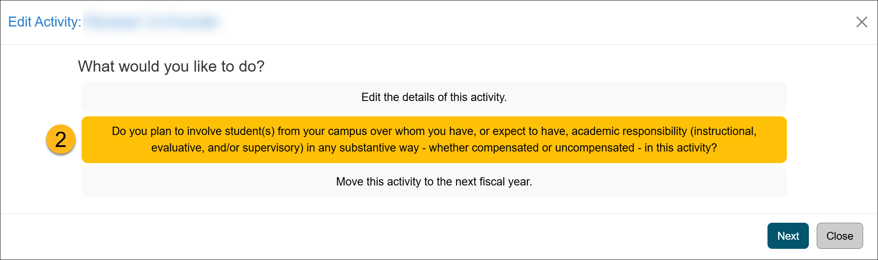Click the compensated or uncompensated student question
This screenshot has width=878, height=260.
click(434, 140)
